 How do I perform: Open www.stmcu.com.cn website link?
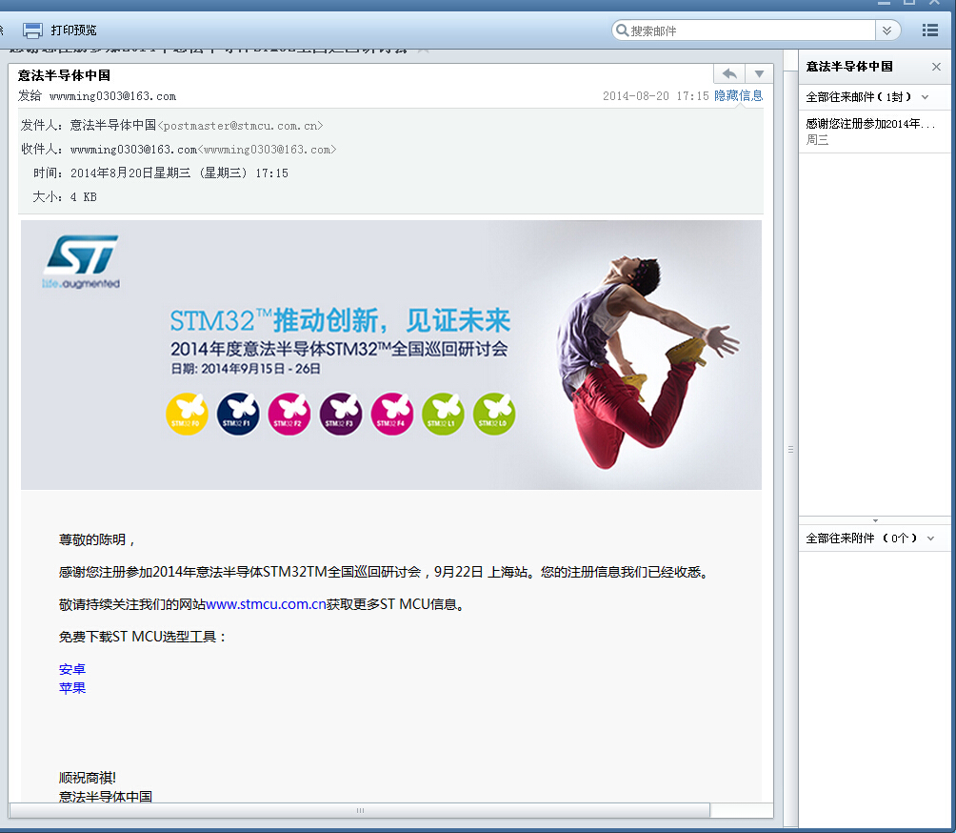click(266, 604)
